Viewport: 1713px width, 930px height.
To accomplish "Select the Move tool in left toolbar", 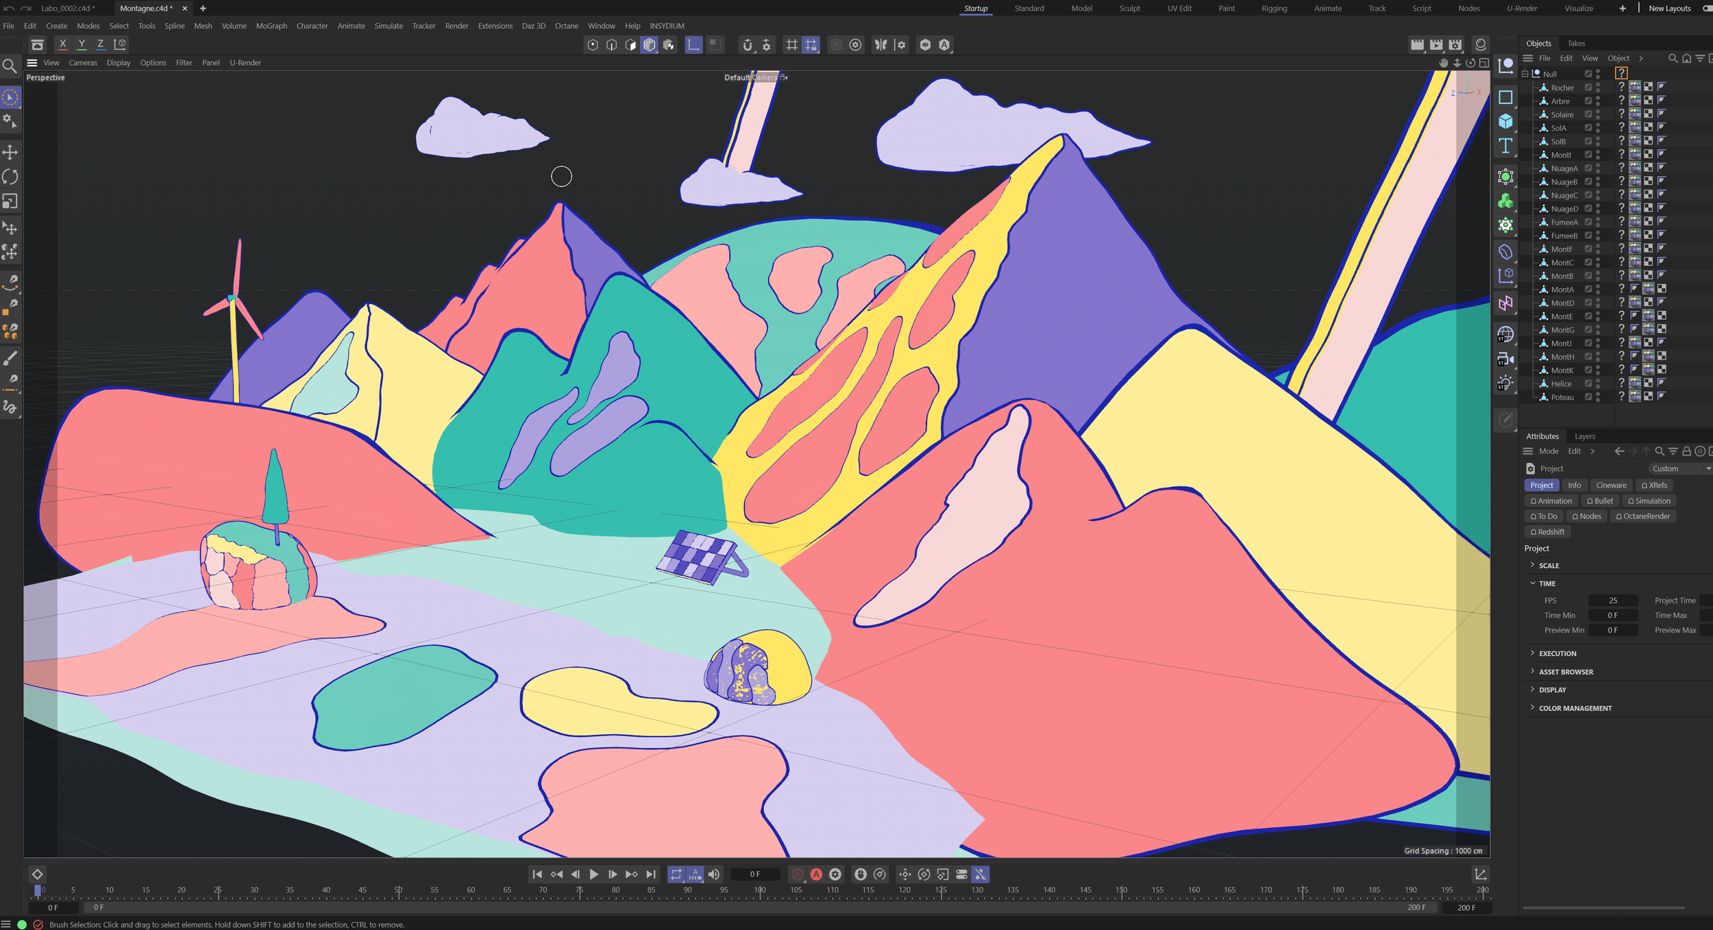I will [10, 152].
